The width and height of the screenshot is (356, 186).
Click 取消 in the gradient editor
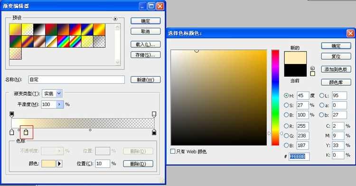[146, 31]
